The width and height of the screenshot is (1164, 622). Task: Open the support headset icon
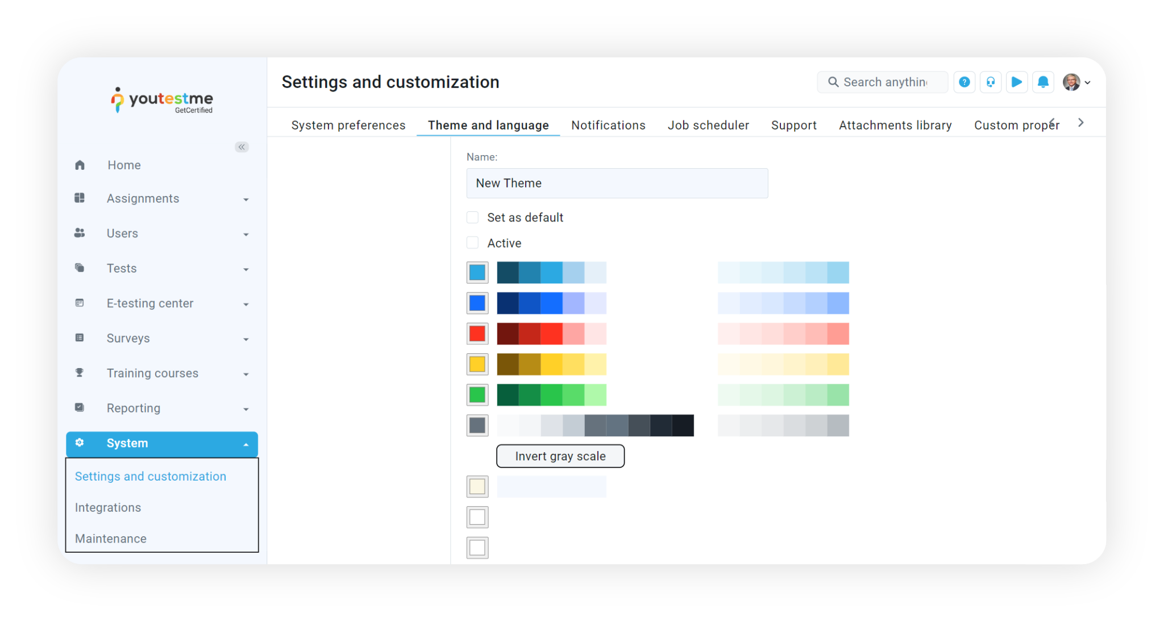(990, 82)
